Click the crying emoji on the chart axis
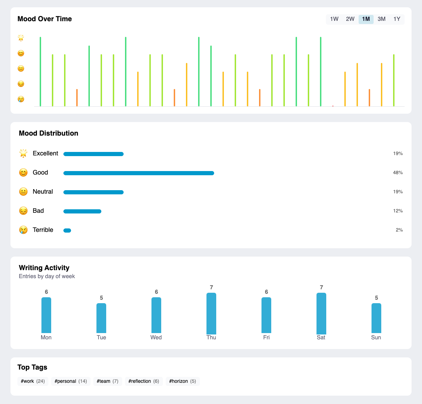 tap(21, 99)
